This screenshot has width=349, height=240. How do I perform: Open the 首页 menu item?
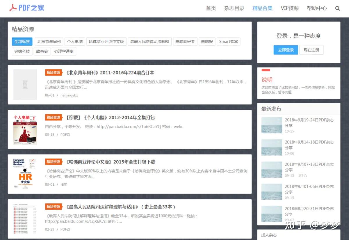tap(211, 8)
